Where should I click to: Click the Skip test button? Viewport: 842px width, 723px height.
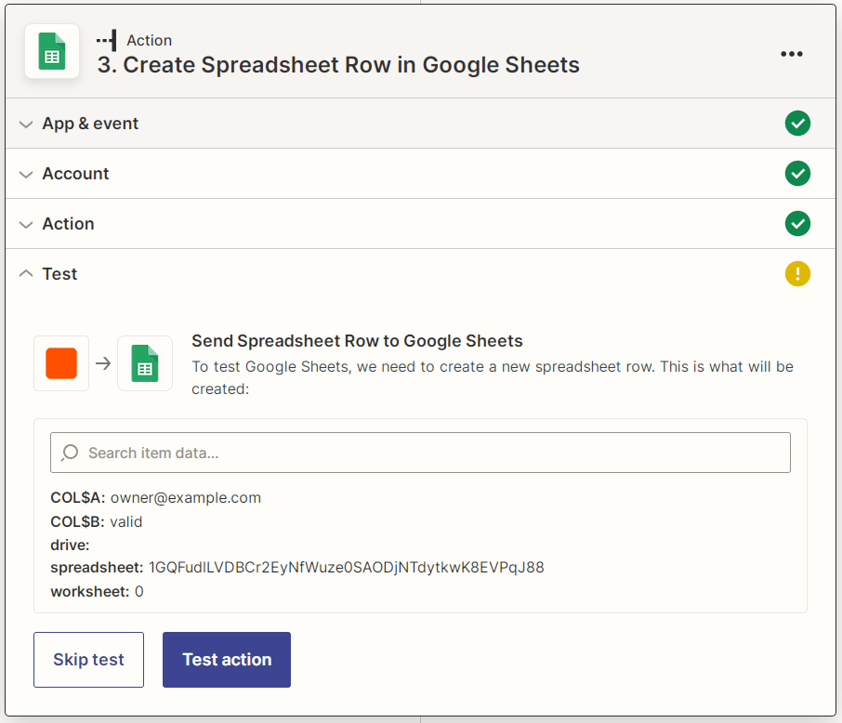coord(88,659)
